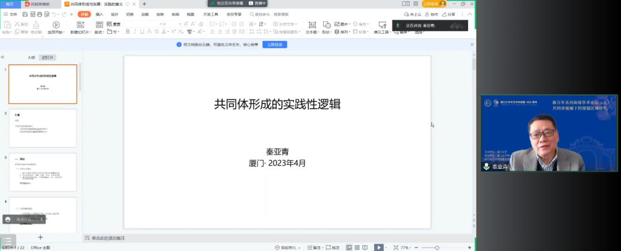Image resolution: width=621 pixels, height=251 pixels.
Task: Click the blue 立即登录 button in notification bar
Action: point(275,45)
